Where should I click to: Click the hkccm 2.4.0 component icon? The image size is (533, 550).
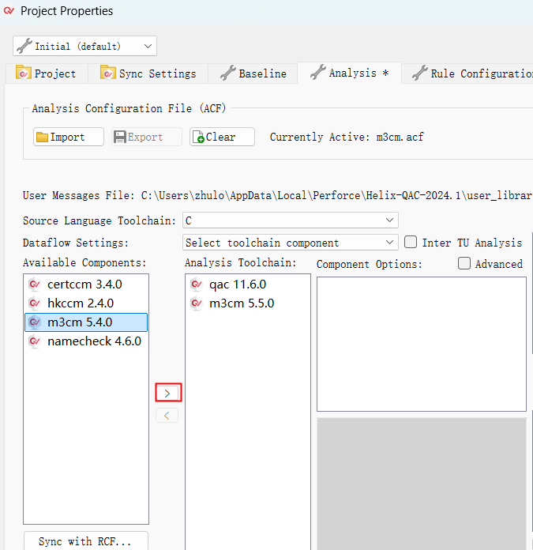tap(34, 303)
